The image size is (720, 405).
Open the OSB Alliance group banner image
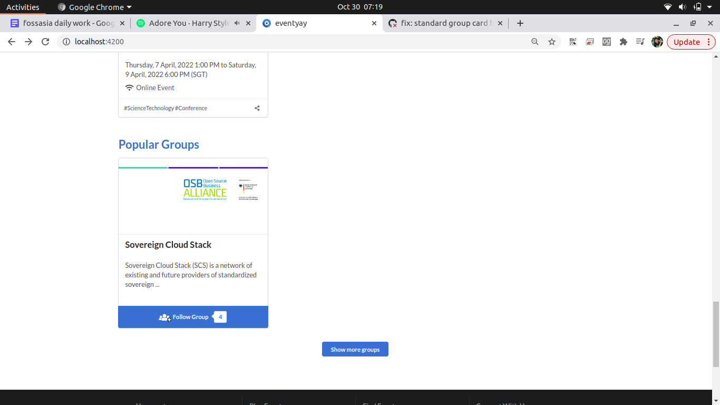pos(193,196)
